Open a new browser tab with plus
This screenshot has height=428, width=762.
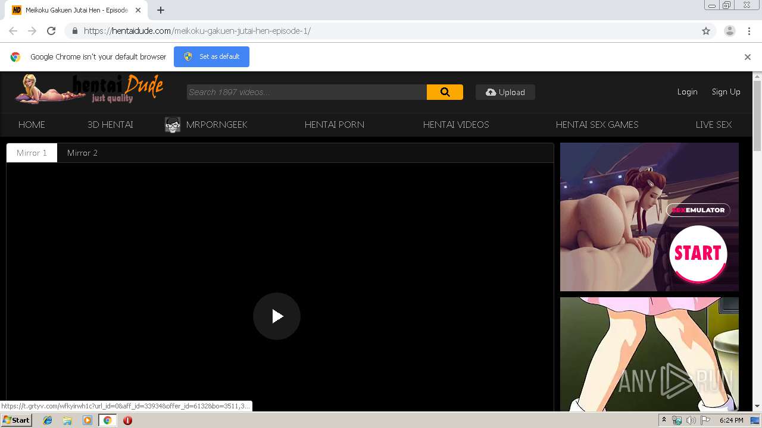click(x=161, y=10)
